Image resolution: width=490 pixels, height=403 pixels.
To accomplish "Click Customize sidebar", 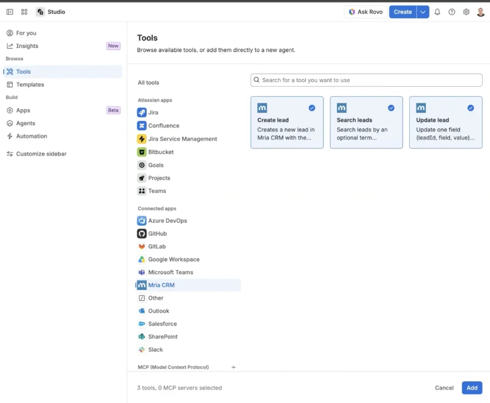I will click(x=63, y=154).
